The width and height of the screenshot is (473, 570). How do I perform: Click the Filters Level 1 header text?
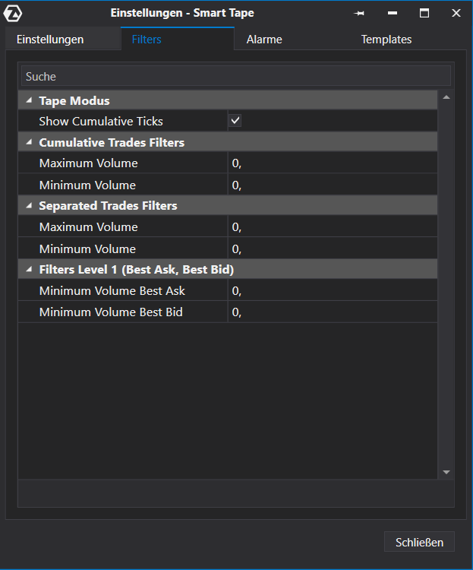tap(136, 270)
